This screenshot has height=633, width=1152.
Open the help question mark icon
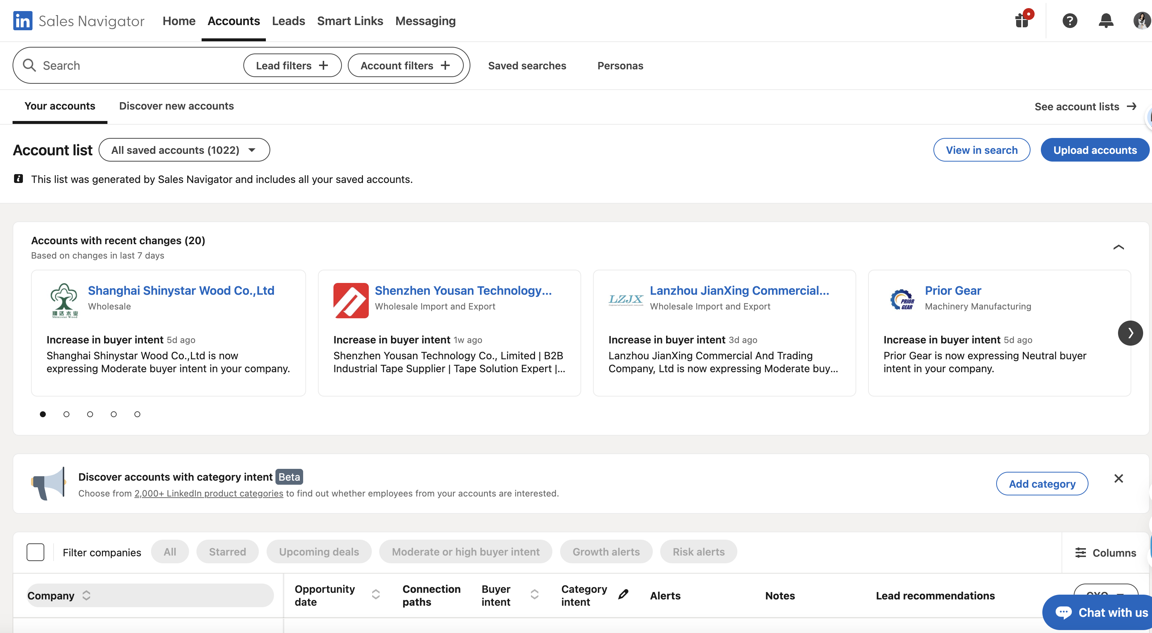click(x=1070, y=21)
